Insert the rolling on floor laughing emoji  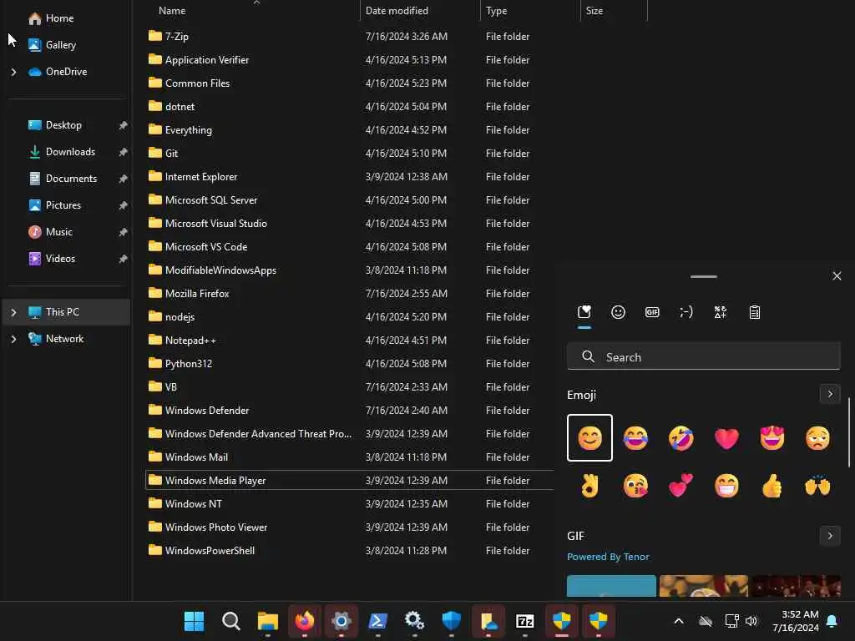681,437
